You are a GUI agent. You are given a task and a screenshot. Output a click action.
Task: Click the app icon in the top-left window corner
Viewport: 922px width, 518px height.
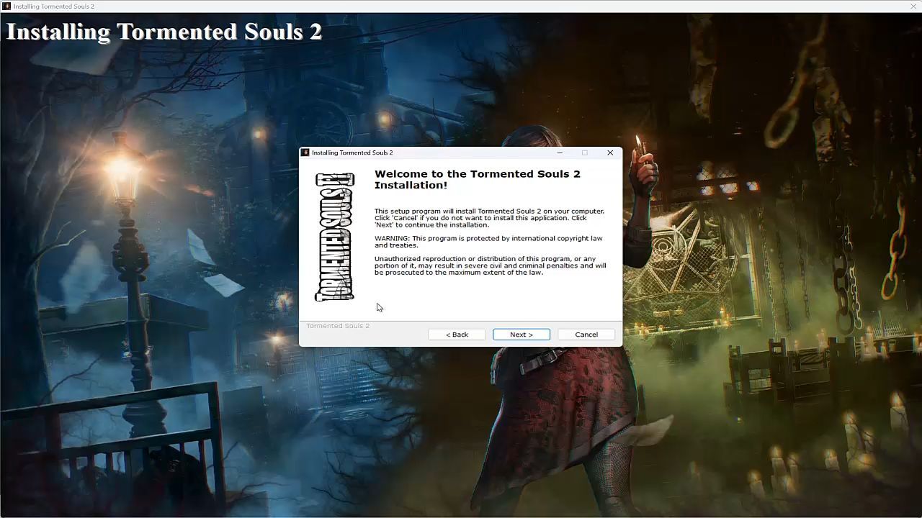click(6, 6)
